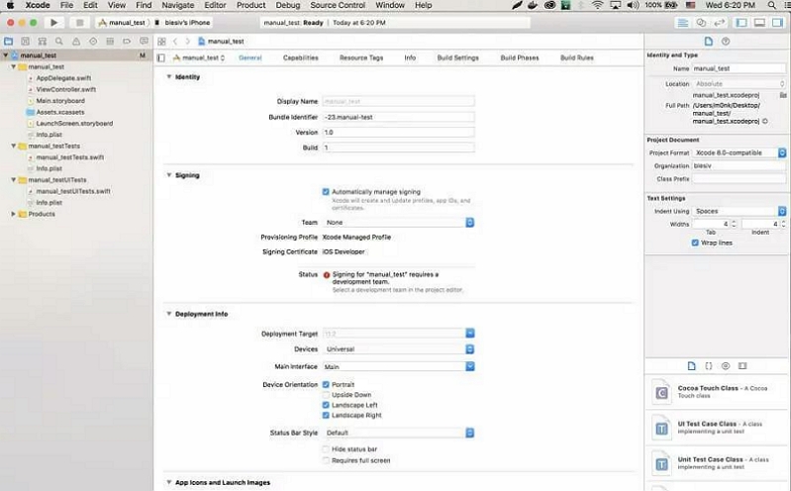Open the Issue navigator warning triangle icon
The width and height of the screenshot is (791, 491).
pyautogui.click(x=76, y=42)
